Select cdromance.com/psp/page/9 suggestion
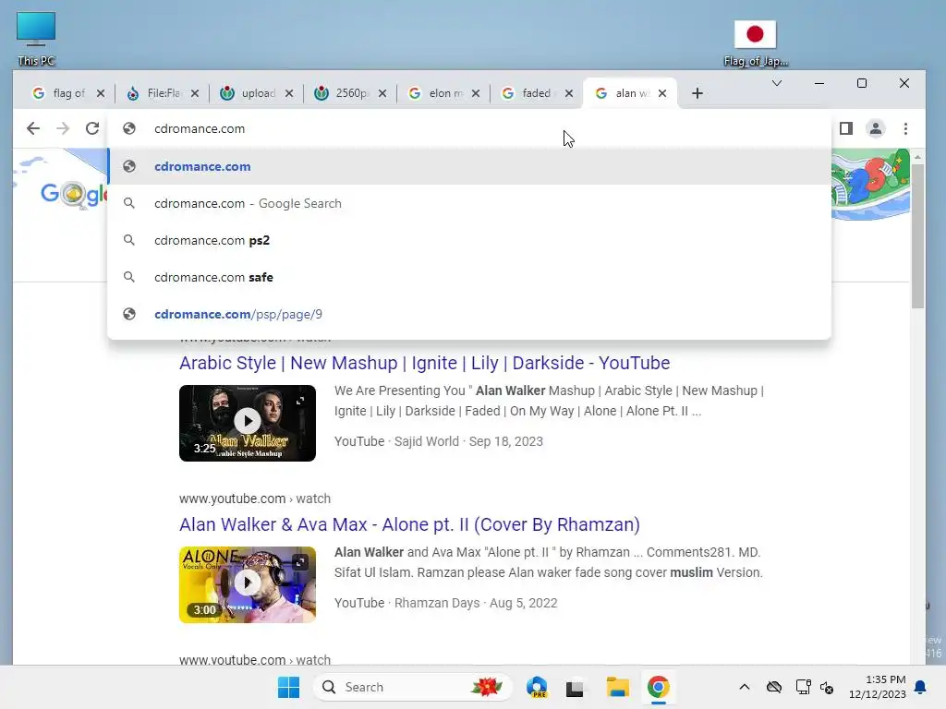The width and height of the screenshot is (946, 709). [x=469, y=314]
